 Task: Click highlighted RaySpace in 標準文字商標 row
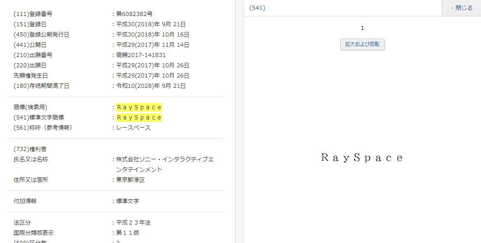pyautogui.click(x=139, y=117)
